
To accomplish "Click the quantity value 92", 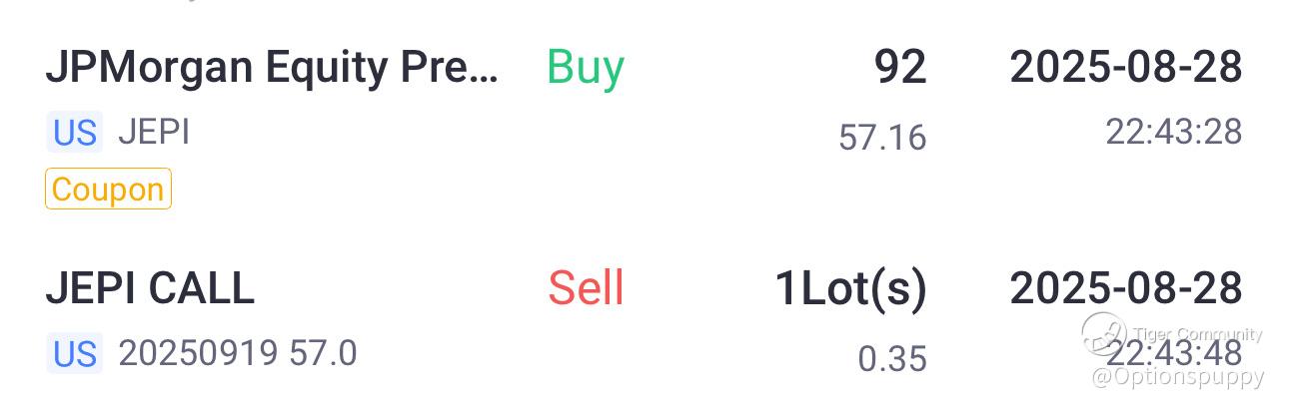I will point(900,68).
